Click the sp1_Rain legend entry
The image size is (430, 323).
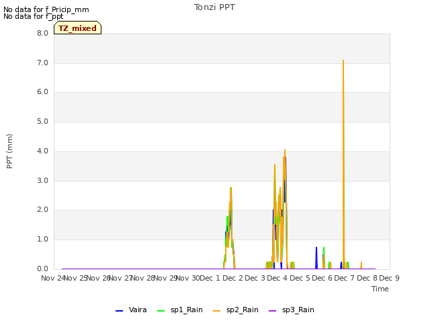180,310
